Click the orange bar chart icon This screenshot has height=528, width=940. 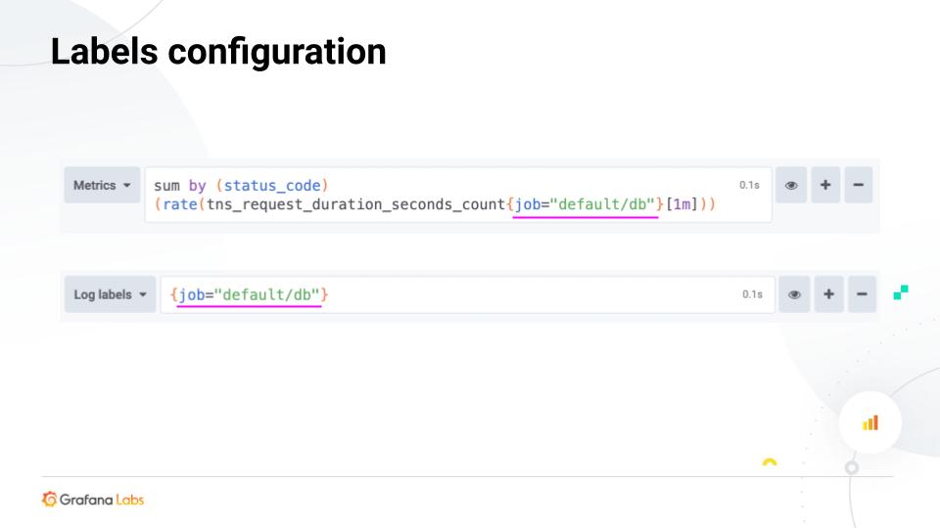[x=869, y=422]
